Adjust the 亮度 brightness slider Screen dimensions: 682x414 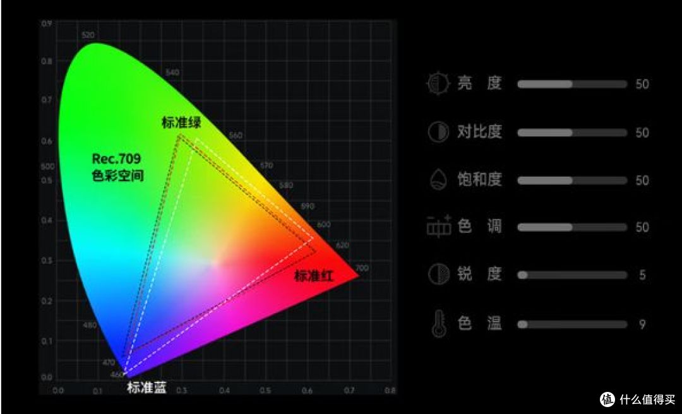click(572, 84)
